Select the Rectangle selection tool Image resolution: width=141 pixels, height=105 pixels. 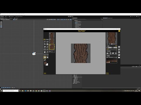tap(45, 55)
